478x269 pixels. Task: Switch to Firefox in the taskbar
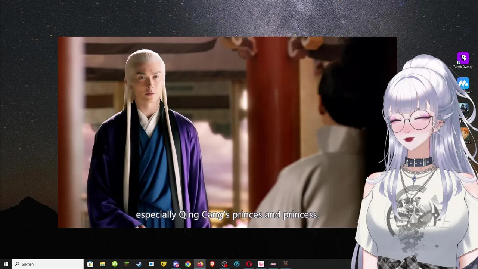(x=200, y=264)
